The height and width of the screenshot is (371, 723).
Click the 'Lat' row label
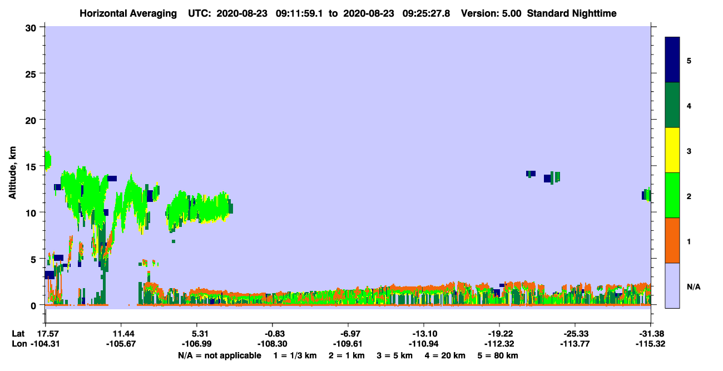18,333
